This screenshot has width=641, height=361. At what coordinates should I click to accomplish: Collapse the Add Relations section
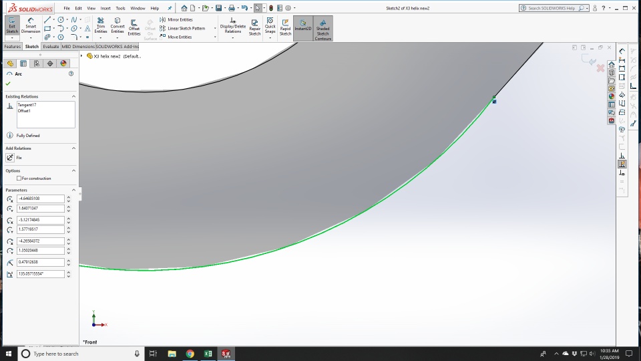[x=73, y=148]
